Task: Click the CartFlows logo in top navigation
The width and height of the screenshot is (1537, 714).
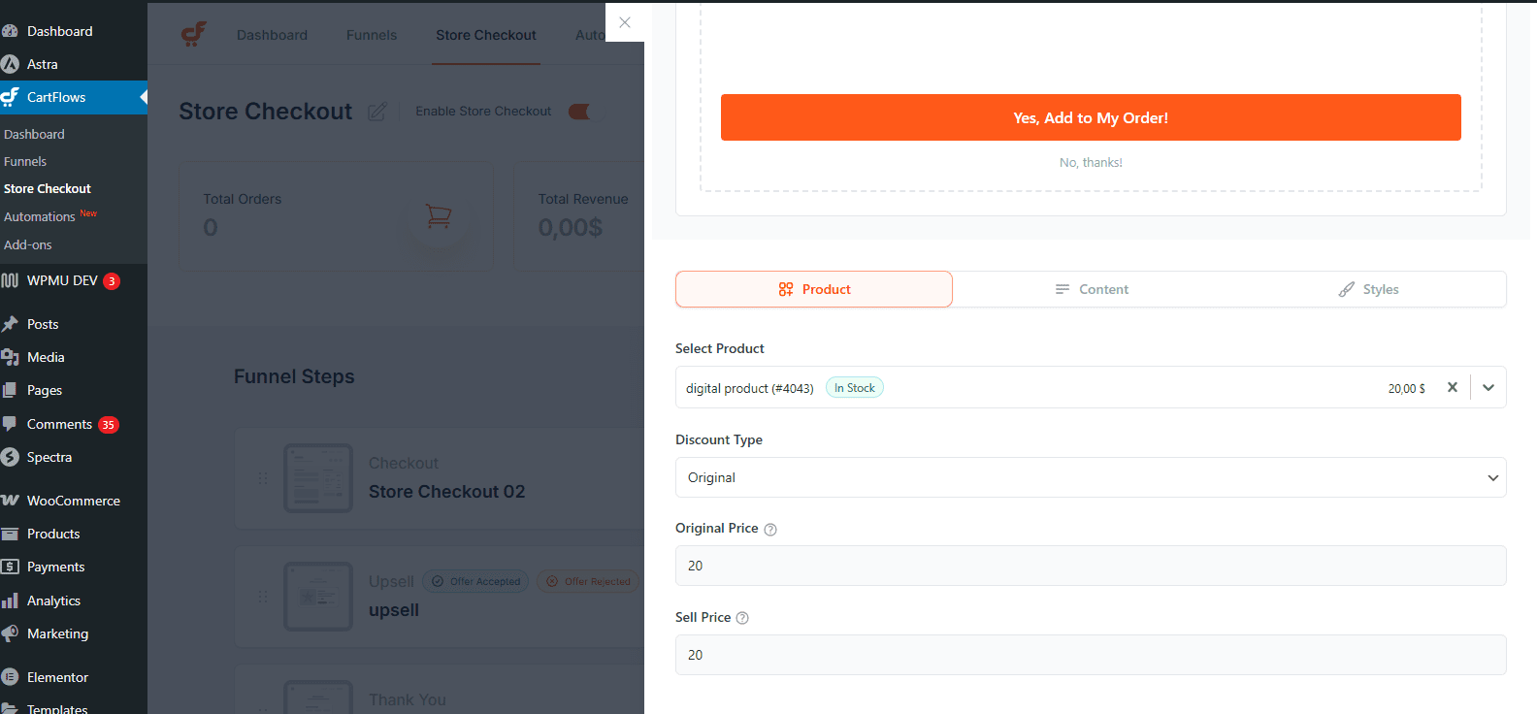Action: tap(194, 34)
